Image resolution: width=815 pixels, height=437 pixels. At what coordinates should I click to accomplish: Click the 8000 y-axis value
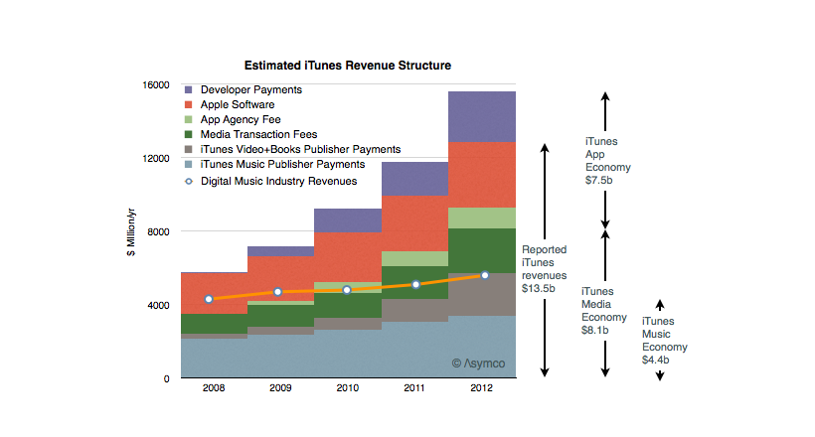pyautogui.click(x=159, y=231)
